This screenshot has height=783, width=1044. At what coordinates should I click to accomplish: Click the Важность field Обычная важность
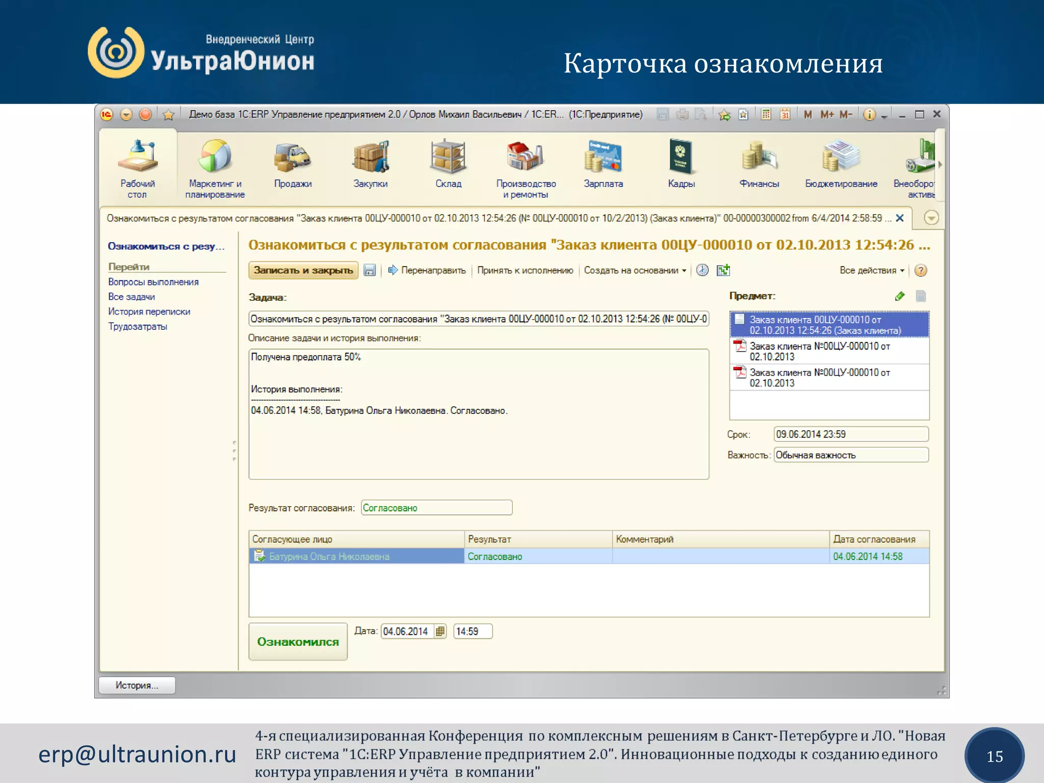pos(851,455)
